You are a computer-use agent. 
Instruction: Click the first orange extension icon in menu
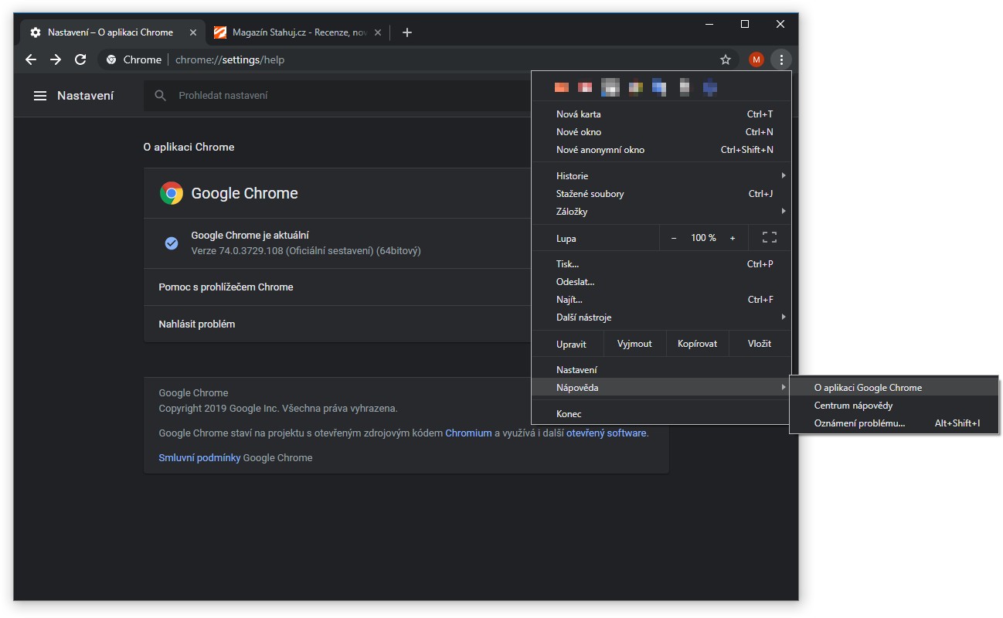pos(562,88)
